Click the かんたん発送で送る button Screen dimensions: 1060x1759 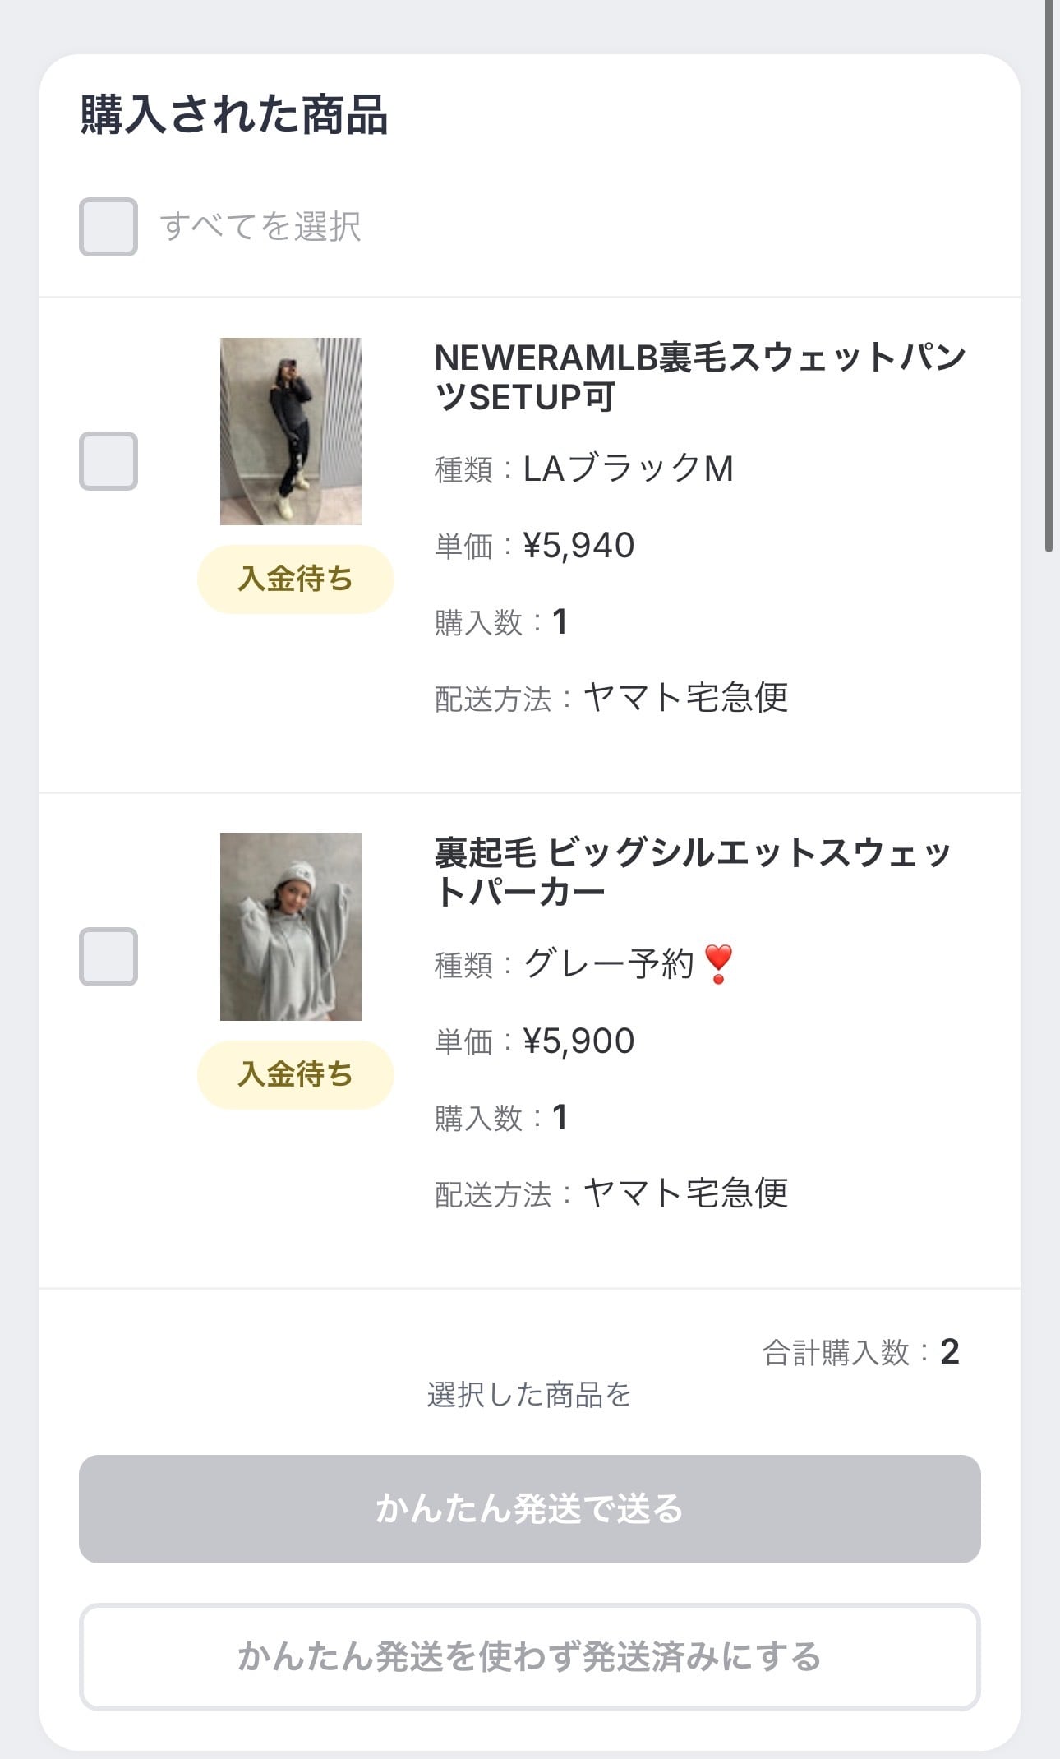tap(529, 1509)
